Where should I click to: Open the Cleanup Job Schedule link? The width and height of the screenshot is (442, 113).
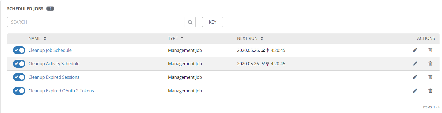(x=50, y=50)
